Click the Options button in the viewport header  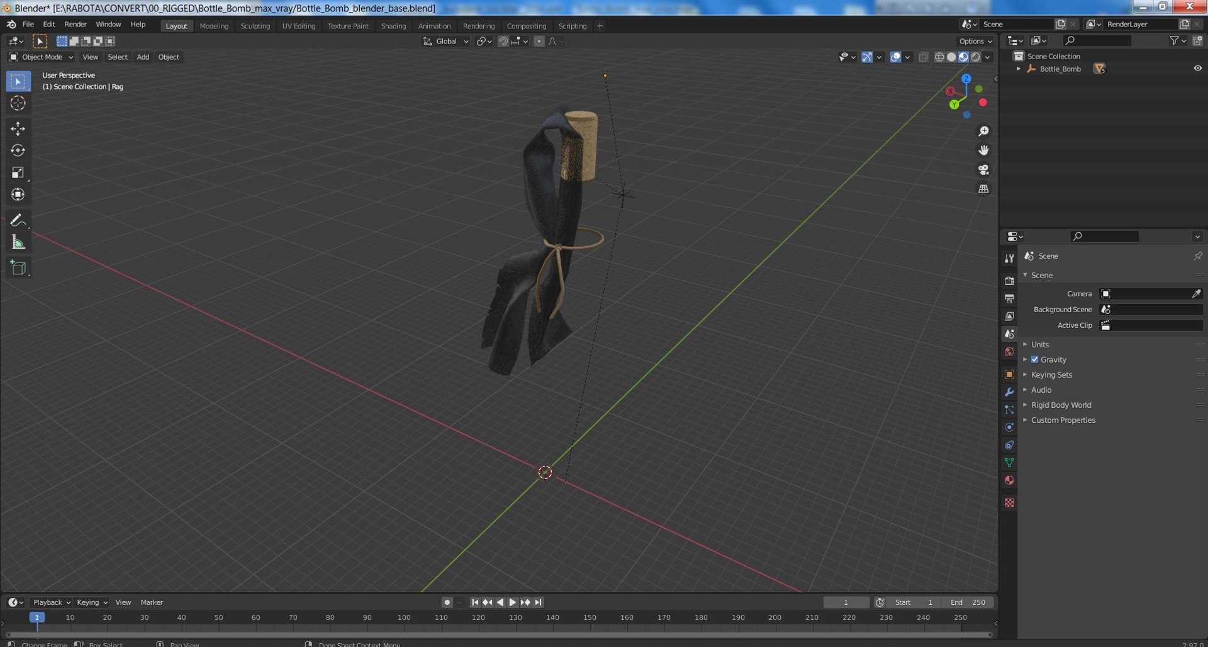tap(975, 41)
